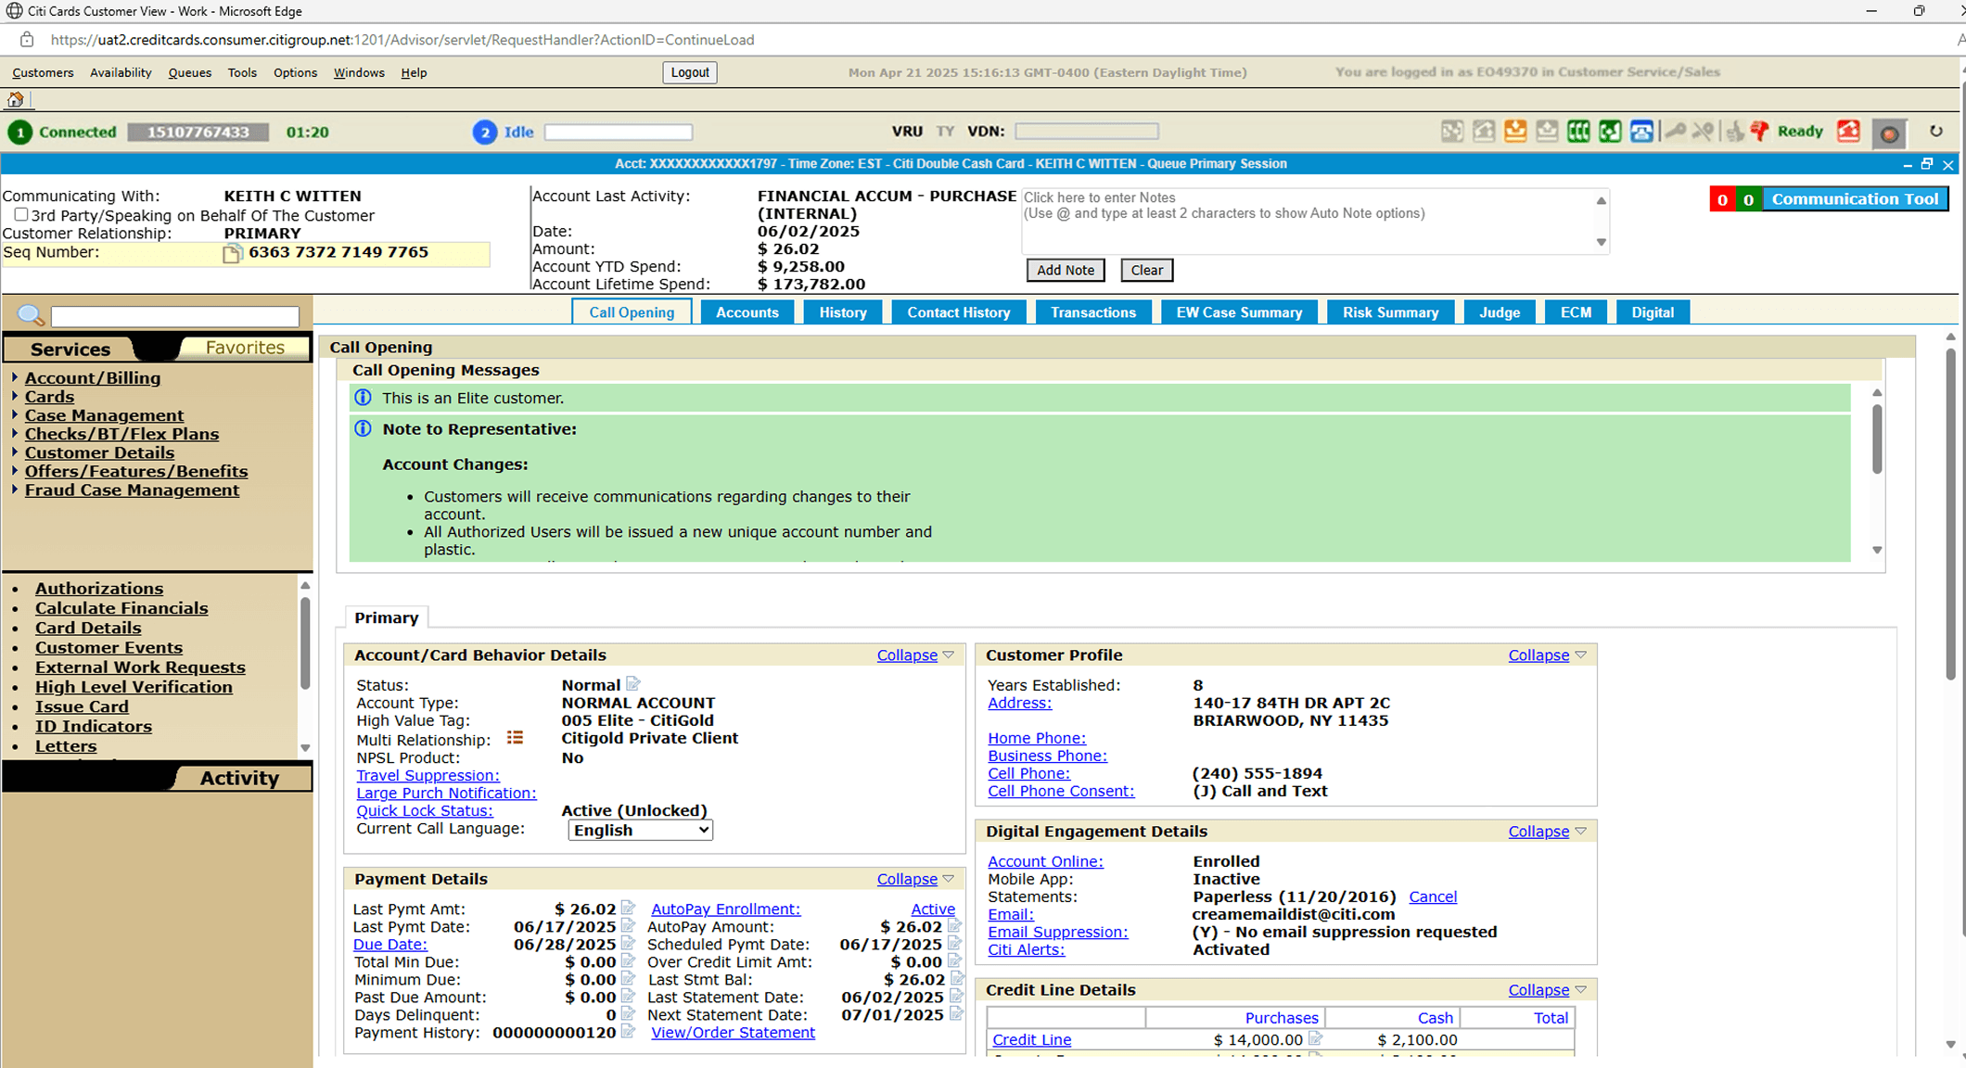The width and height of the screenshot is (1966, 1068).
Task: Click the edit icon beside Last Pymt Amt
Action: click(x=629, y=908)
